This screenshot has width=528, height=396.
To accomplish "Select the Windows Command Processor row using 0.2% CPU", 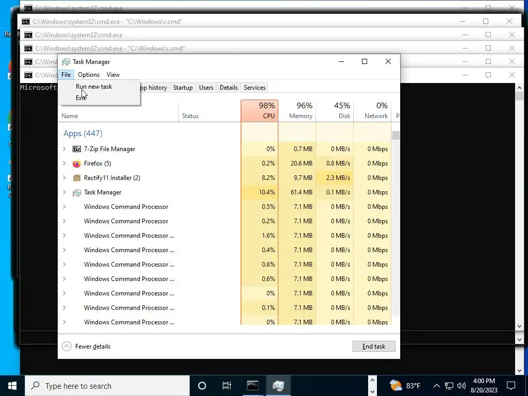I will point(225,221).
